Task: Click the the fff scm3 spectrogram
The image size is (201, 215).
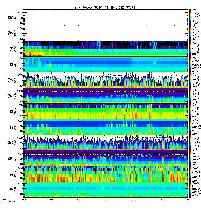Action: click(106, 158)
